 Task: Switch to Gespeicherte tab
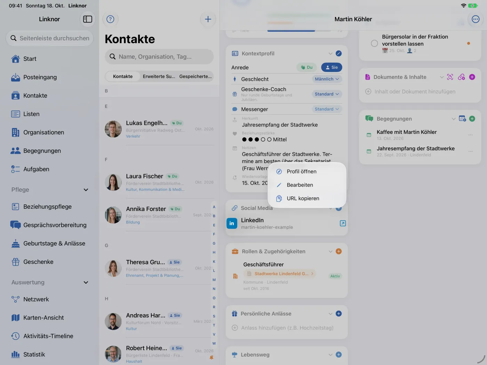pyautogui.click(x=195, y=76)
